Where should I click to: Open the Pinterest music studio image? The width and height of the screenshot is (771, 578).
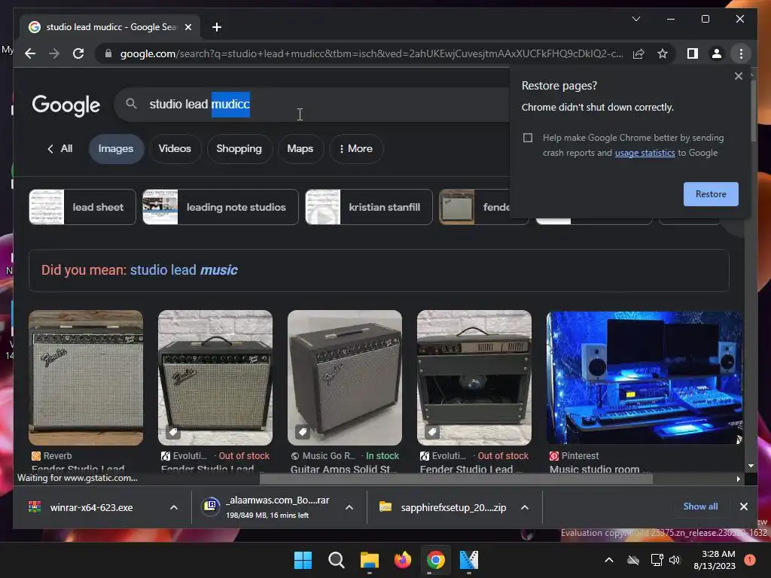point(645,378)
